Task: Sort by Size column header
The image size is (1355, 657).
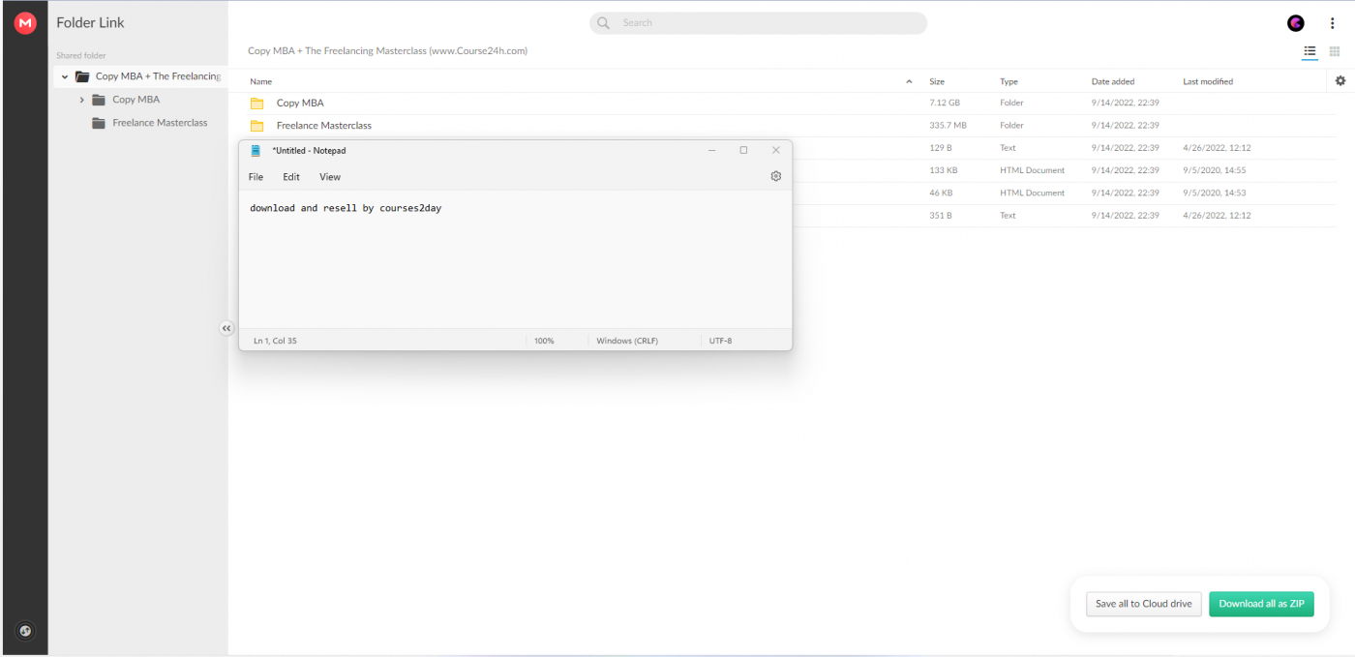Action: [x=937, y=82]
